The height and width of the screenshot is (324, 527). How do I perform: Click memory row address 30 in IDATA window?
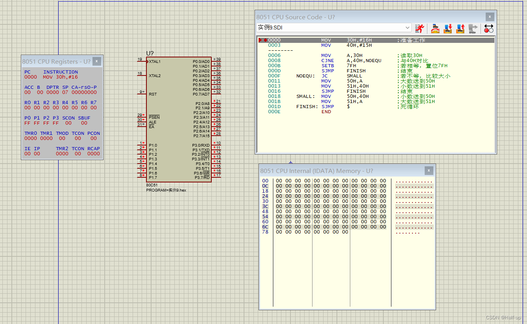pyautogui.click(x=265, y=201)
